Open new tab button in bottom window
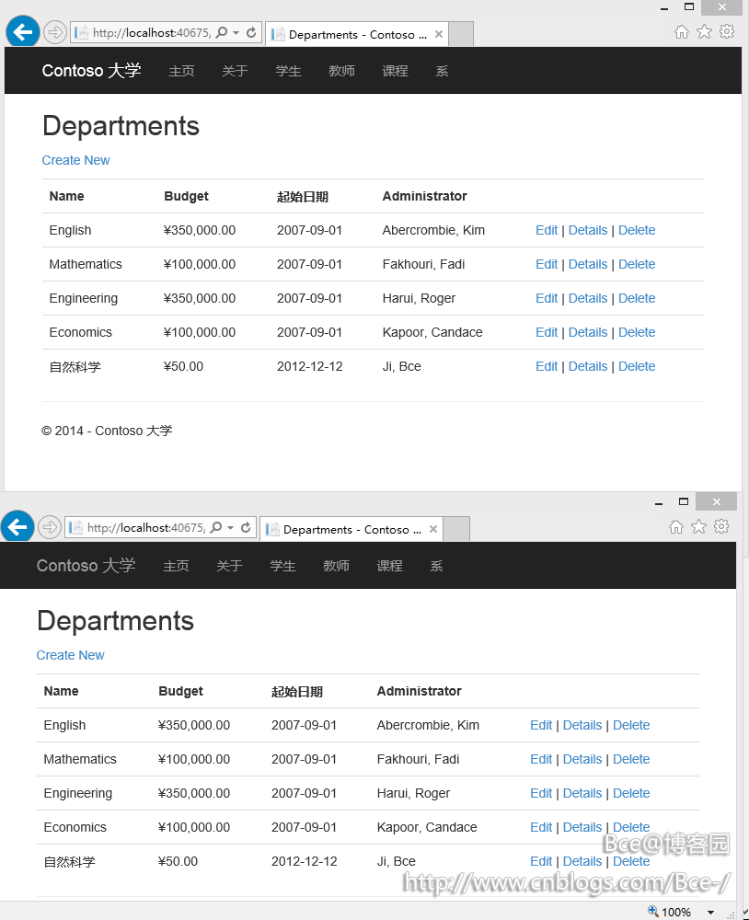The height and width of the screenshot is (920, 749). pyautogui.click(x=456, y=529)
